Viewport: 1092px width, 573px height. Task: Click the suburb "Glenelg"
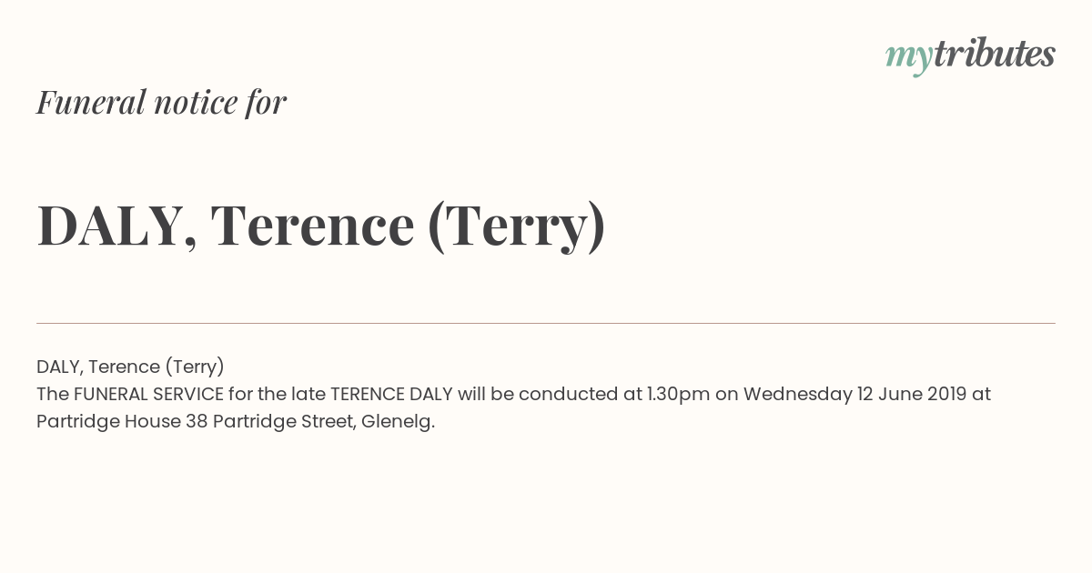click(396, 422)
